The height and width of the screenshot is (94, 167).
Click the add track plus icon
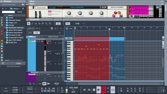click(52, 28)
